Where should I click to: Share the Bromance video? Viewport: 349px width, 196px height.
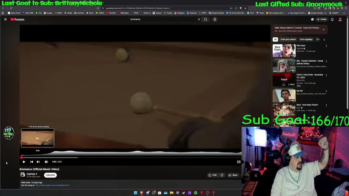pos(233,175)
